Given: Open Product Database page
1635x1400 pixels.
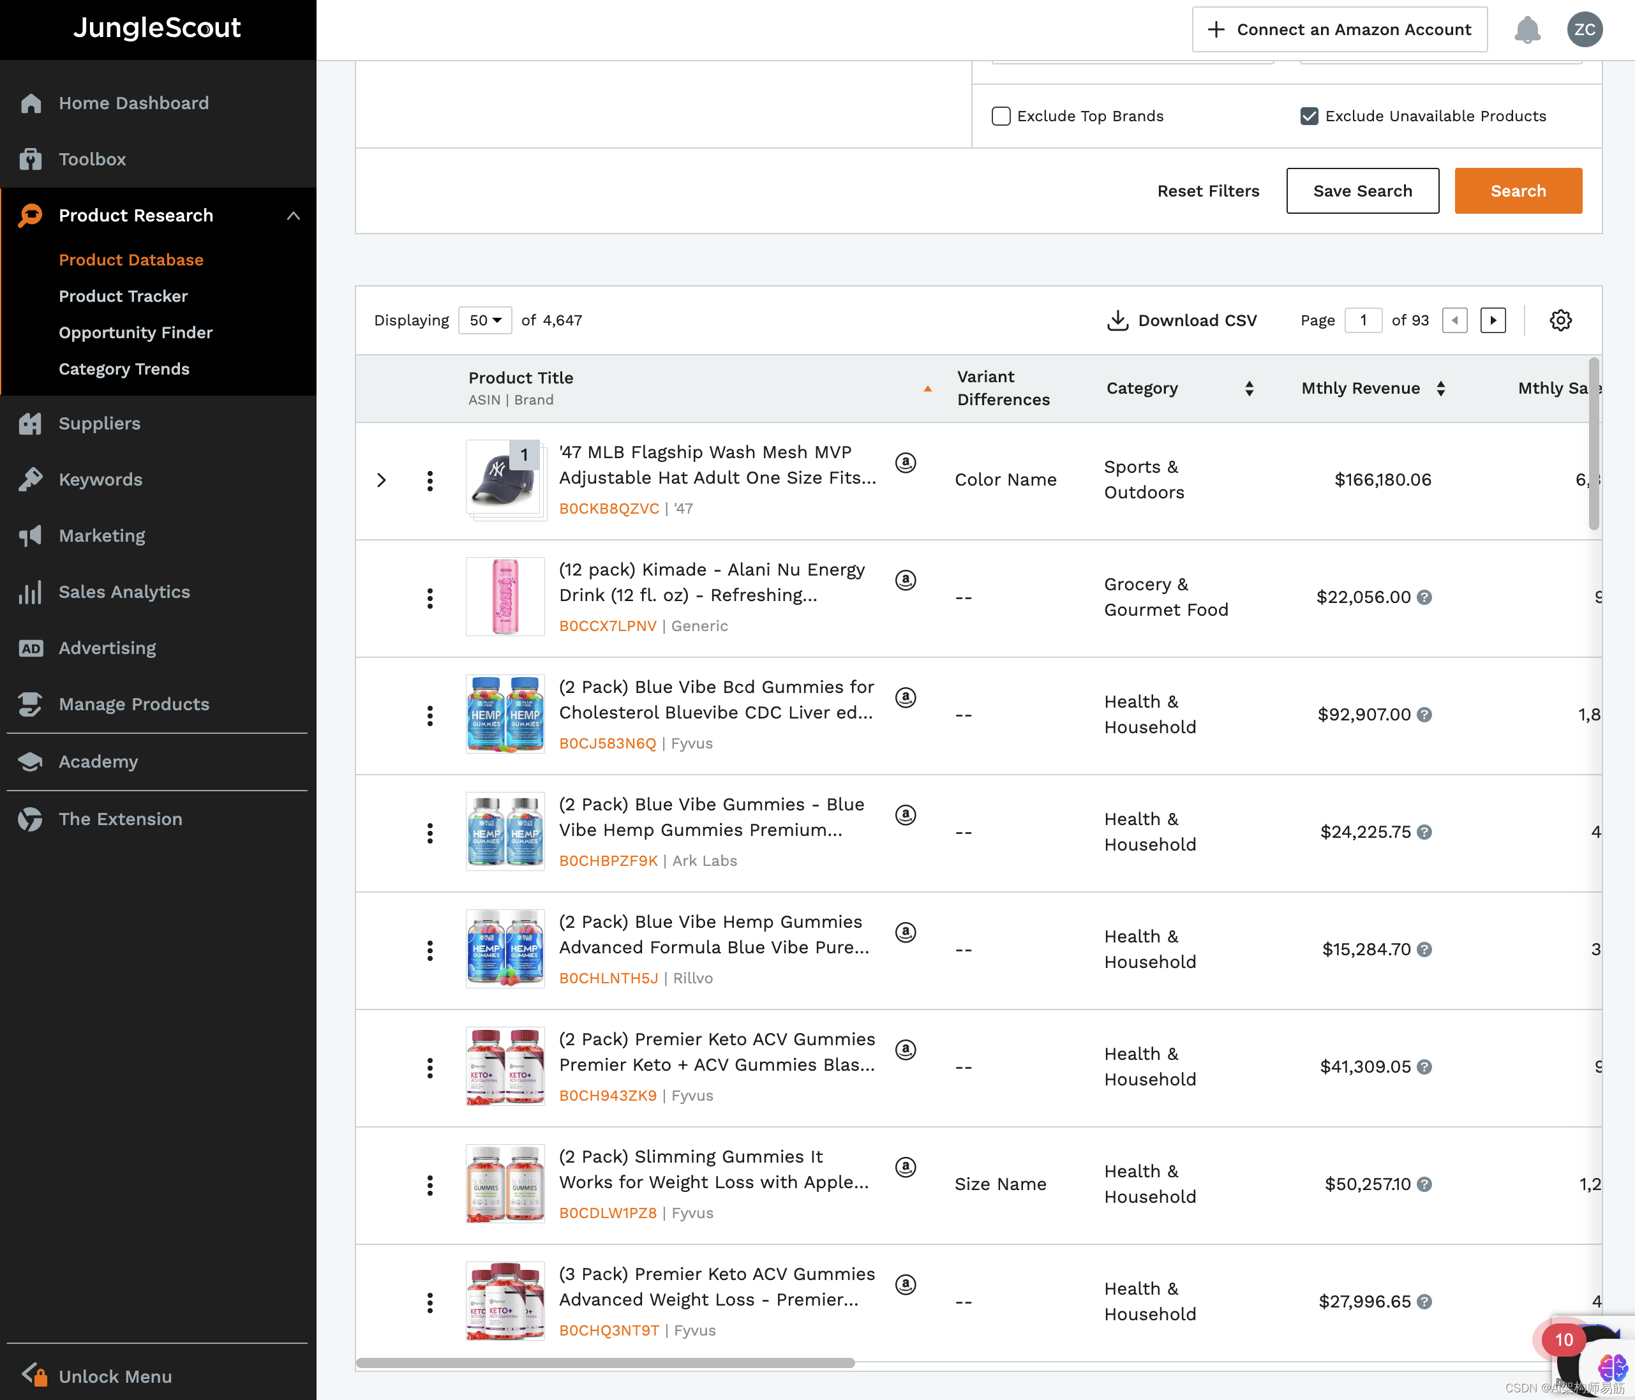Looking at the screenshot, I should pos(131,260).
